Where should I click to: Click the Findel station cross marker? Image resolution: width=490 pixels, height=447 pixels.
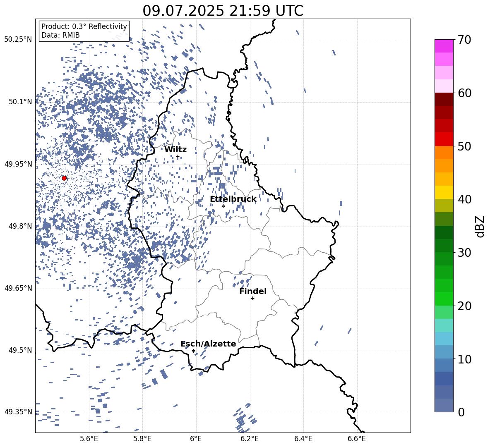252,299
